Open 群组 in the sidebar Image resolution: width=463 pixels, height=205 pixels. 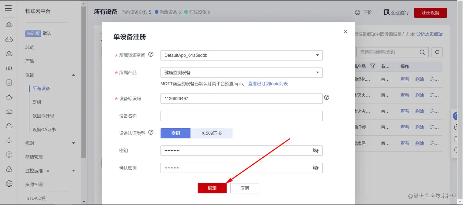pyautogui.click(x=37, y=102)
